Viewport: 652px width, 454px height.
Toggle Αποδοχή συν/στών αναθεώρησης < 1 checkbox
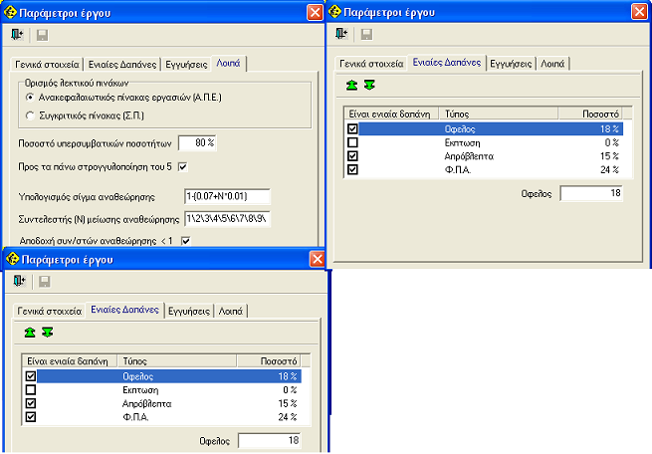coord(185,240)
